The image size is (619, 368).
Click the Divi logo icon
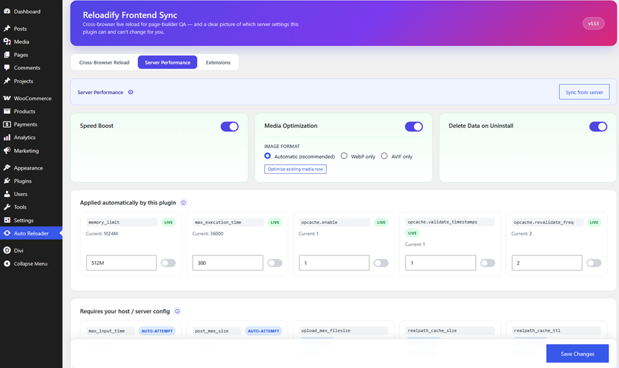click(7, 250)
